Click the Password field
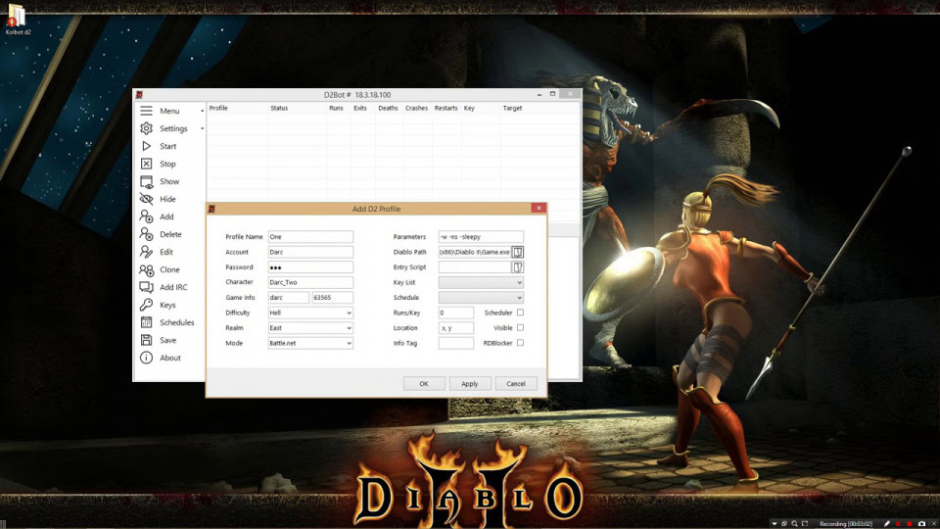 (310, 266)
